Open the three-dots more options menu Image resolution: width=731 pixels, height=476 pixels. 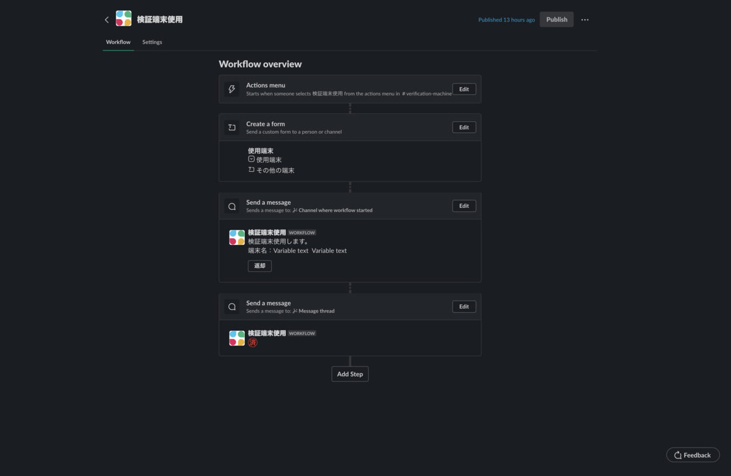tap(585, 20)
